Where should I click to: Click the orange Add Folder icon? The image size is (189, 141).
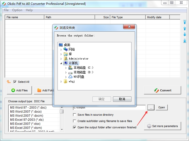(x=39, y=90)
